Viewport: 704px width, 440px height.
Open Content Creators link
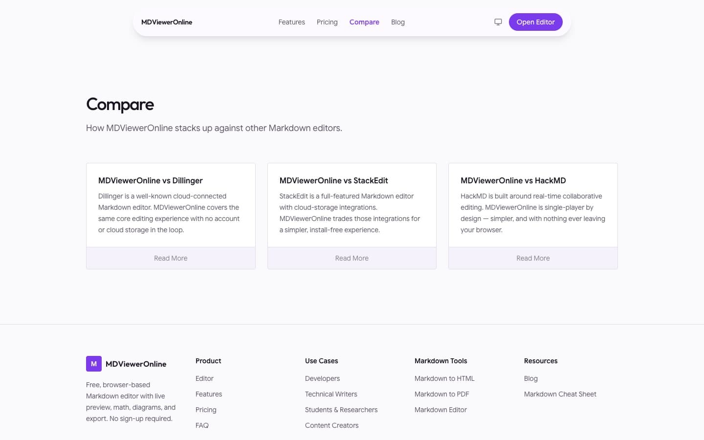coord(332,425)
